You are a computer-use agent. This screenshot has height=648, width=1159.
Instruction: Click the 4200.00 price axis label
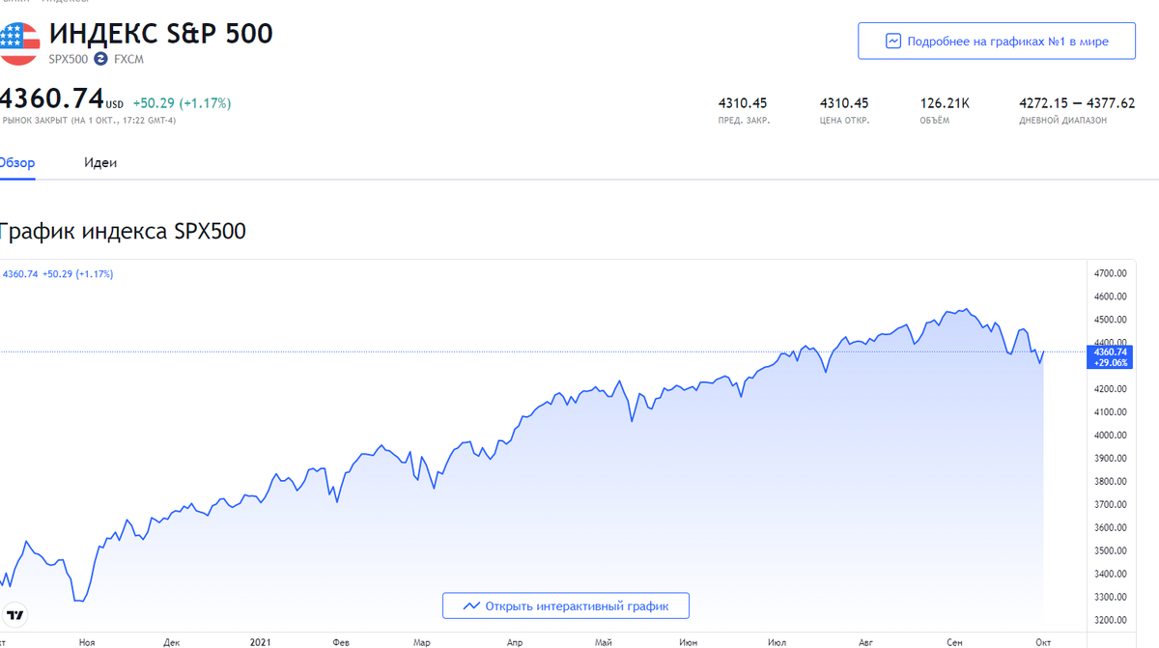1112,389
